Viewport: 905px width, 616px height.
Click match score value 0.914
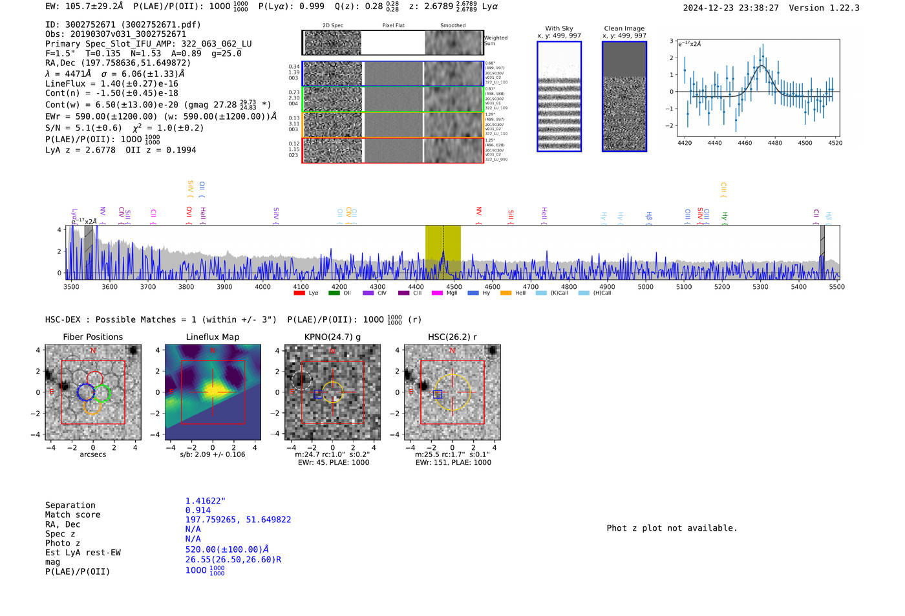click(x=198, y=510)
